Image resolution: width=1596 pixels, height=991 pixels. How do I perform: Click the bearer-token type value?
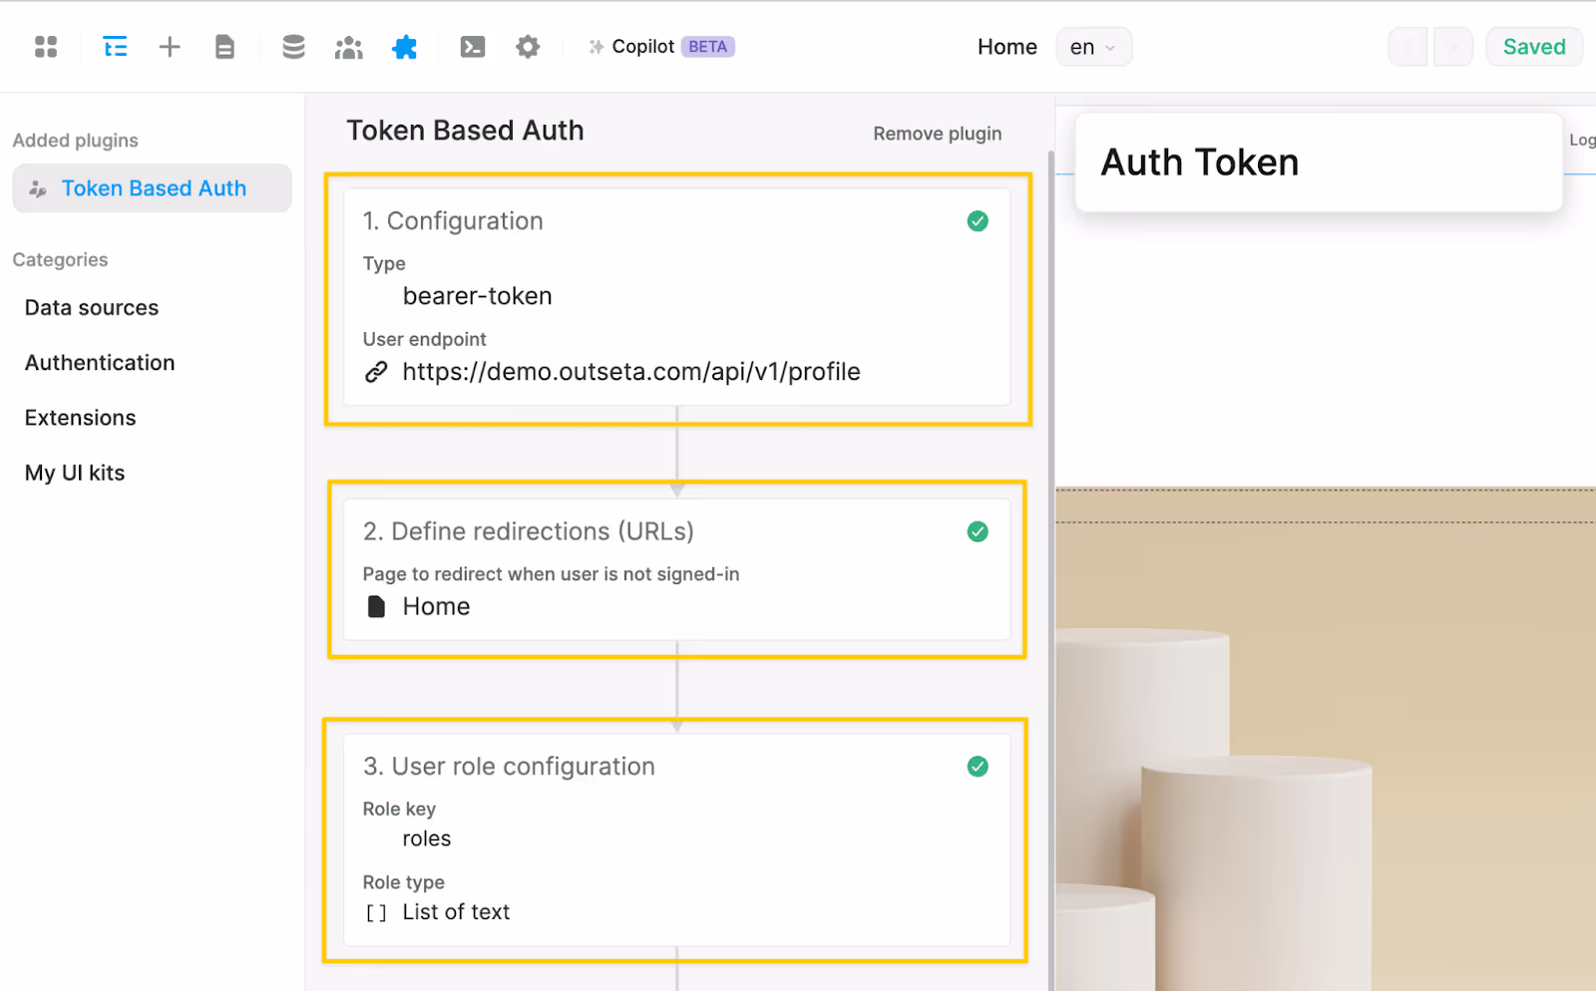tap(478, 296)
